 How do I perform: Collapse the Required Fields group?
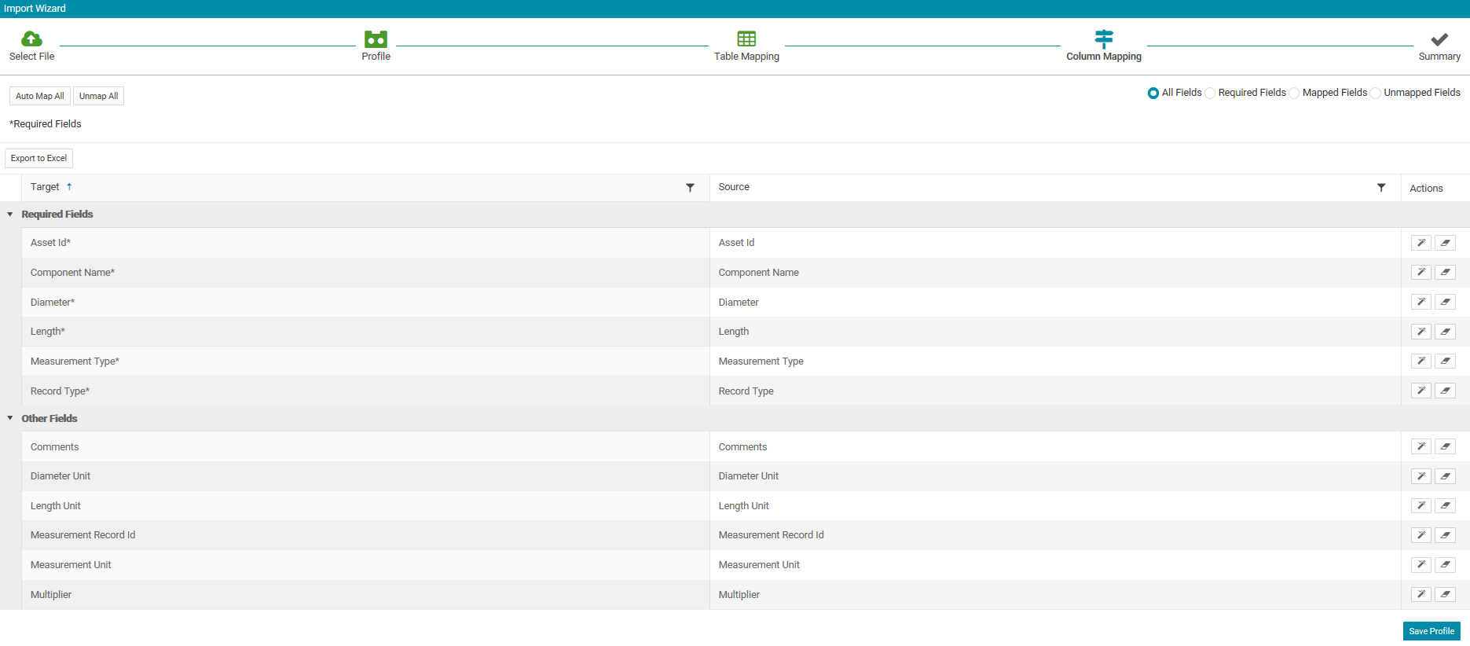[x=10, y=215]
